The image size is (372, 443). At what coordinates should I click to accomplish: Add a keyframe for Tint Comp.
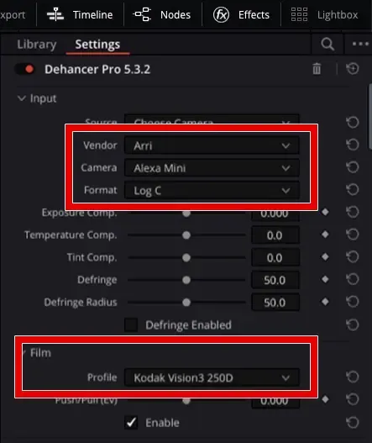(x=325, y=257)
